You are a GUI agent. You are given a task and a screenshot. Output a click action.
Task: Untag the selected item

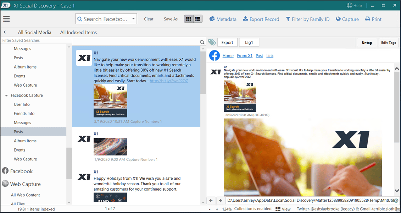pyautogui.click(x=367, y=43)
